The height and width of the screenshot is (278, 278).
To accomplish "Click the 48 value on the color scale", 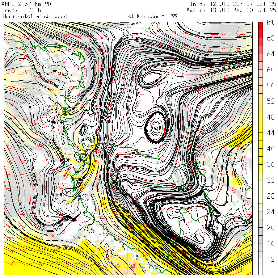I will [x=271, y=117].
